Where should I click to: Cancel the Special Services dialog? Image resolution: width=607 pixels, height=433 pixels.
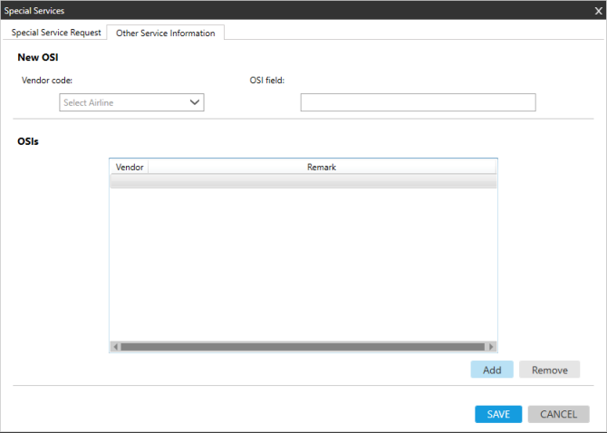558,414
